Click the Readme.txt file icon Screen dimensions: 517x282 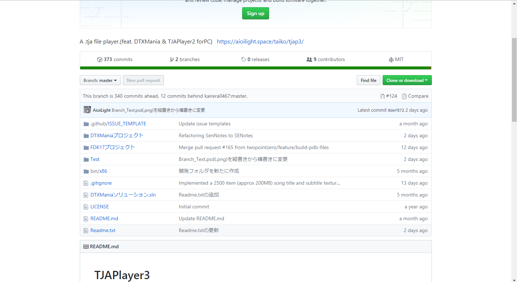point(86,231)
